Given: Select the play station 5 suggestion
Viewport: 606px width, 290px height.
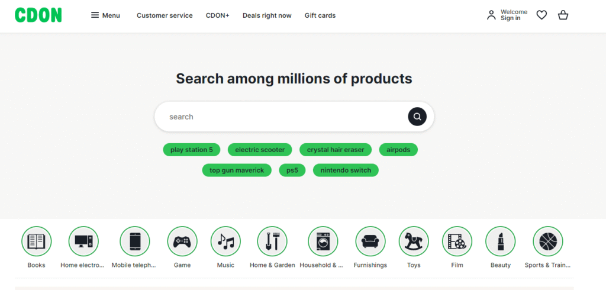Looking at the screenshot, I should 192,150.
